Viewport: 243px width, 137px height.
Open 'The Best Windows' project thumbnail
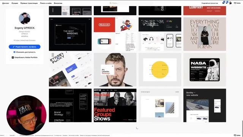tap(70, 34)
